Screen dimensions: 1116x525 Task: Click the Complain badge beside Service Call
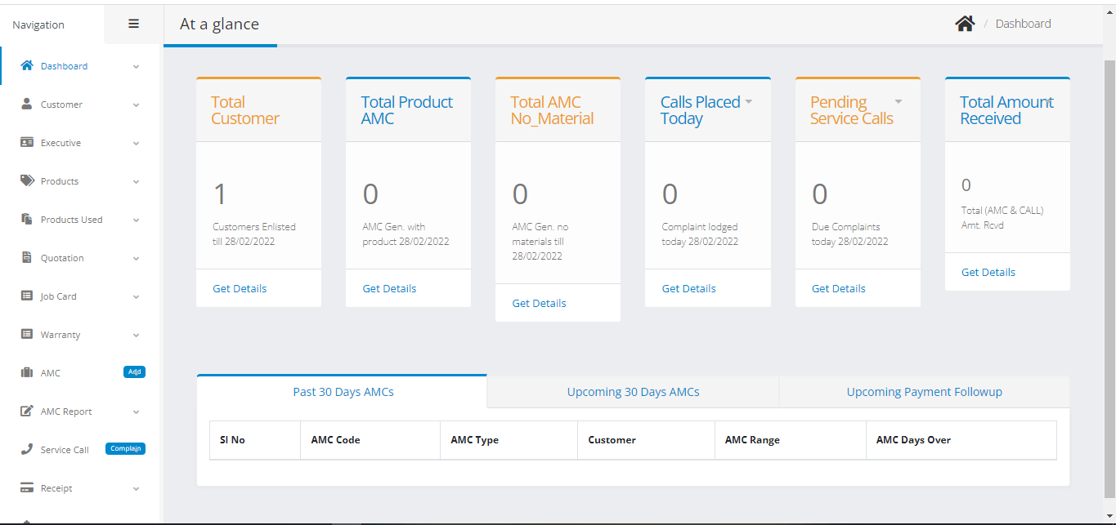coord(125,447)
